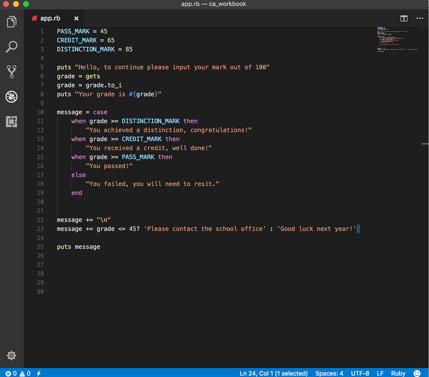Click the end keyword on line 19

[77, 193]
